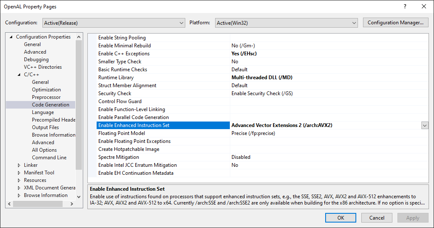Image resolution: width=434 pixels, height=228 pixels.
Task: Expand the Resources tree node
Action: click(19, 180)
